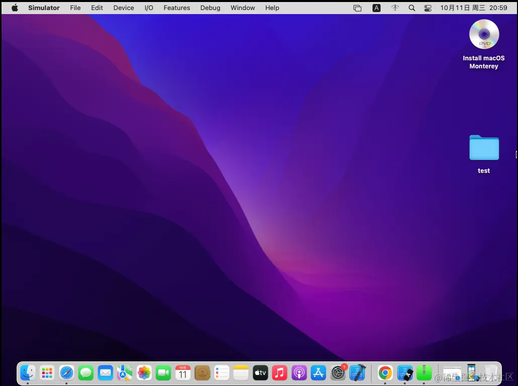Open the Podcasts app in Dock

(x=299, y=373)
